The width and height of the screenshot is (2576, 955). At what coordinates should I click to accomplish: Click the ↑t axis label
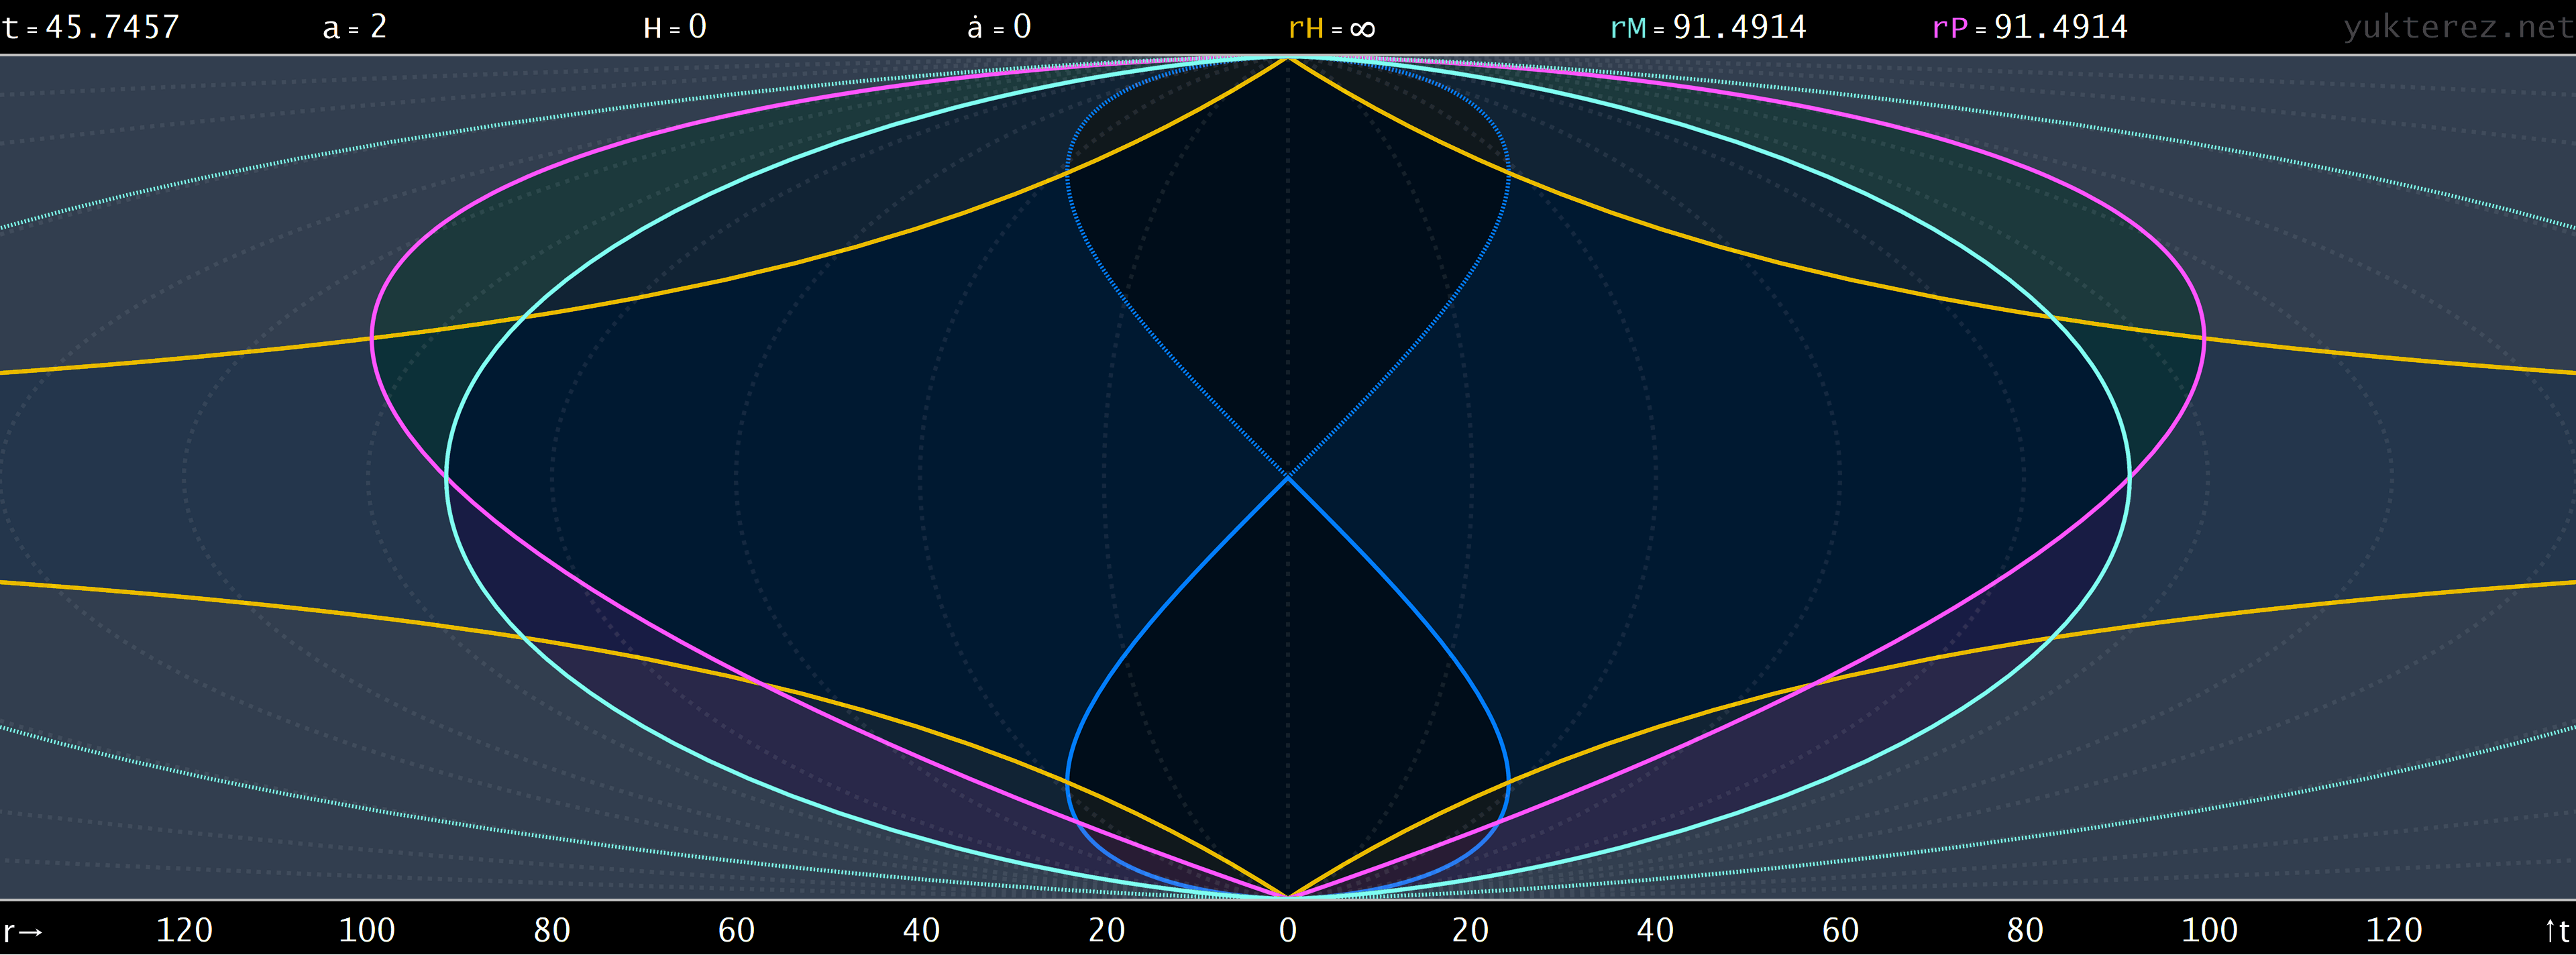tap(2556, 931)
